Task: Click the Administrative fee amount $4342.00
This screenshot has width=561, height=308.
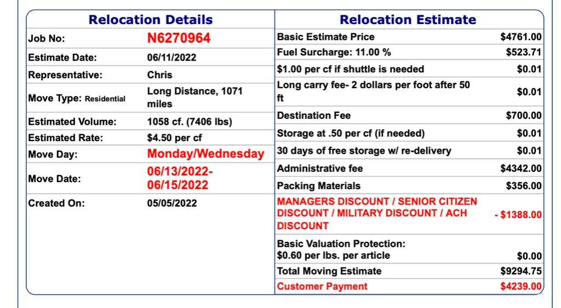Action: (x=521, y=168)
